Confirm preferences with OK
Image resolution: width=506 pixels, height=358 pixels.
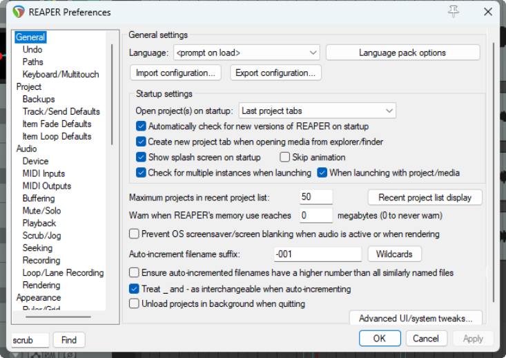click(x=380, y=338)
